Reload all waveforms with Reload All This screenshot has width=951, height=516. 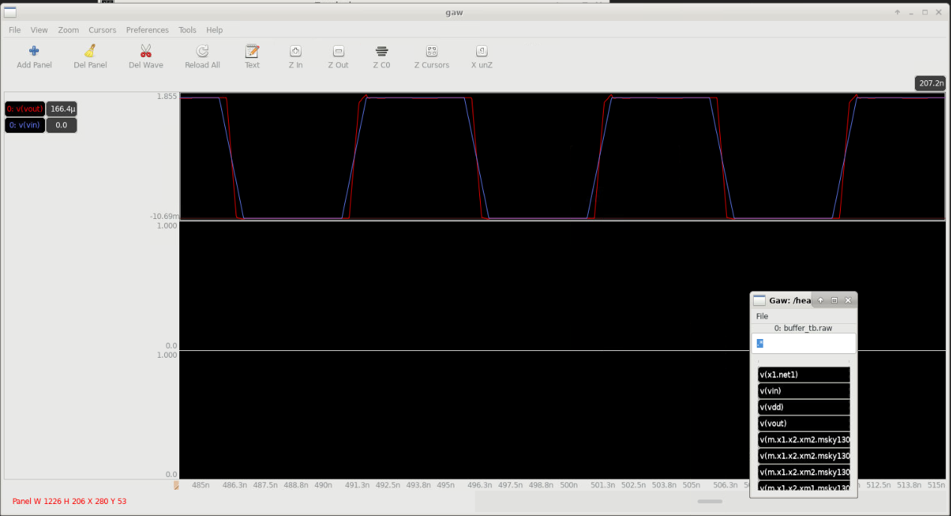[x=202, y=51]
